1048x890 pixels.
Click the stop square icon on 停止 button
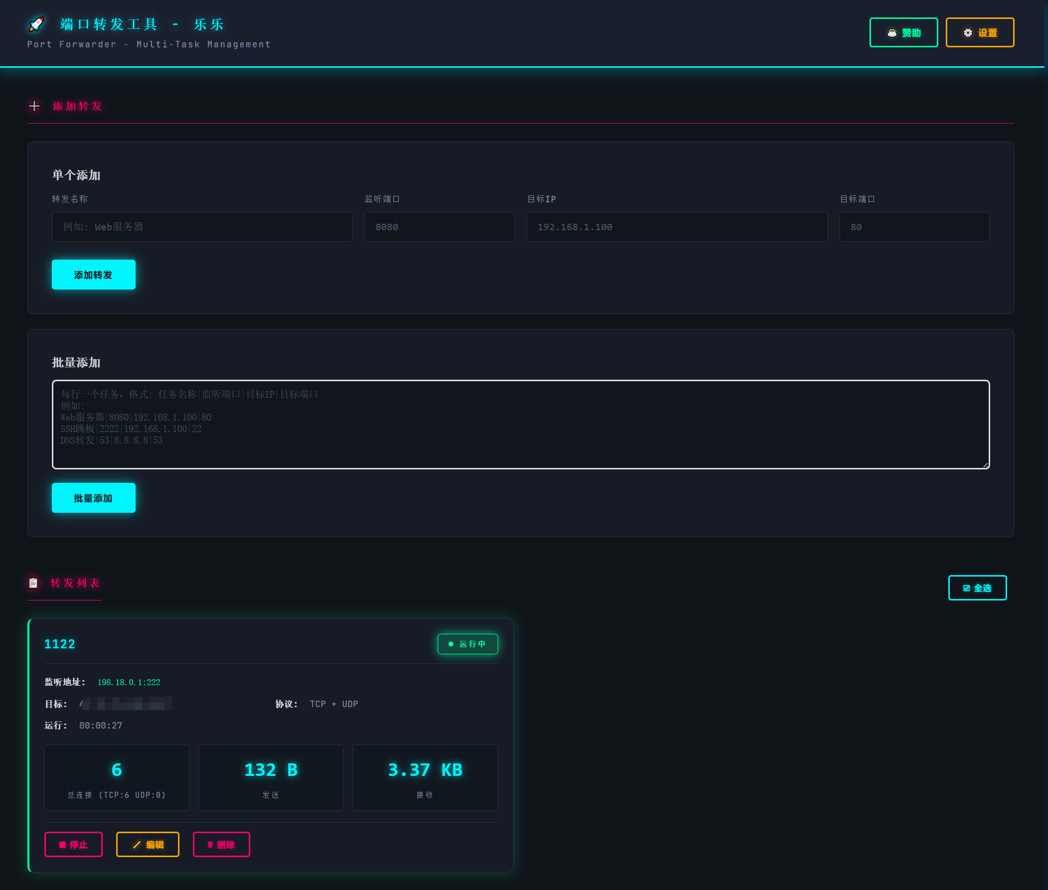pos(62,844)
